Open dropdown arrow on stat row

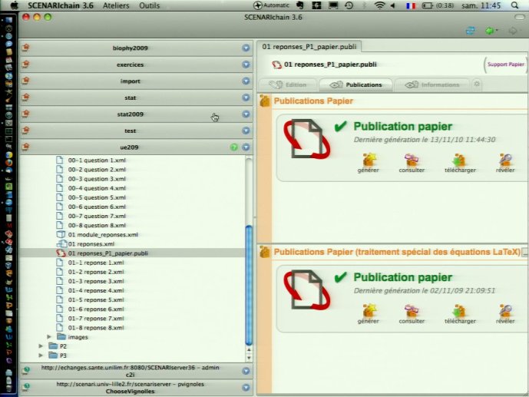tap(246, 98)
